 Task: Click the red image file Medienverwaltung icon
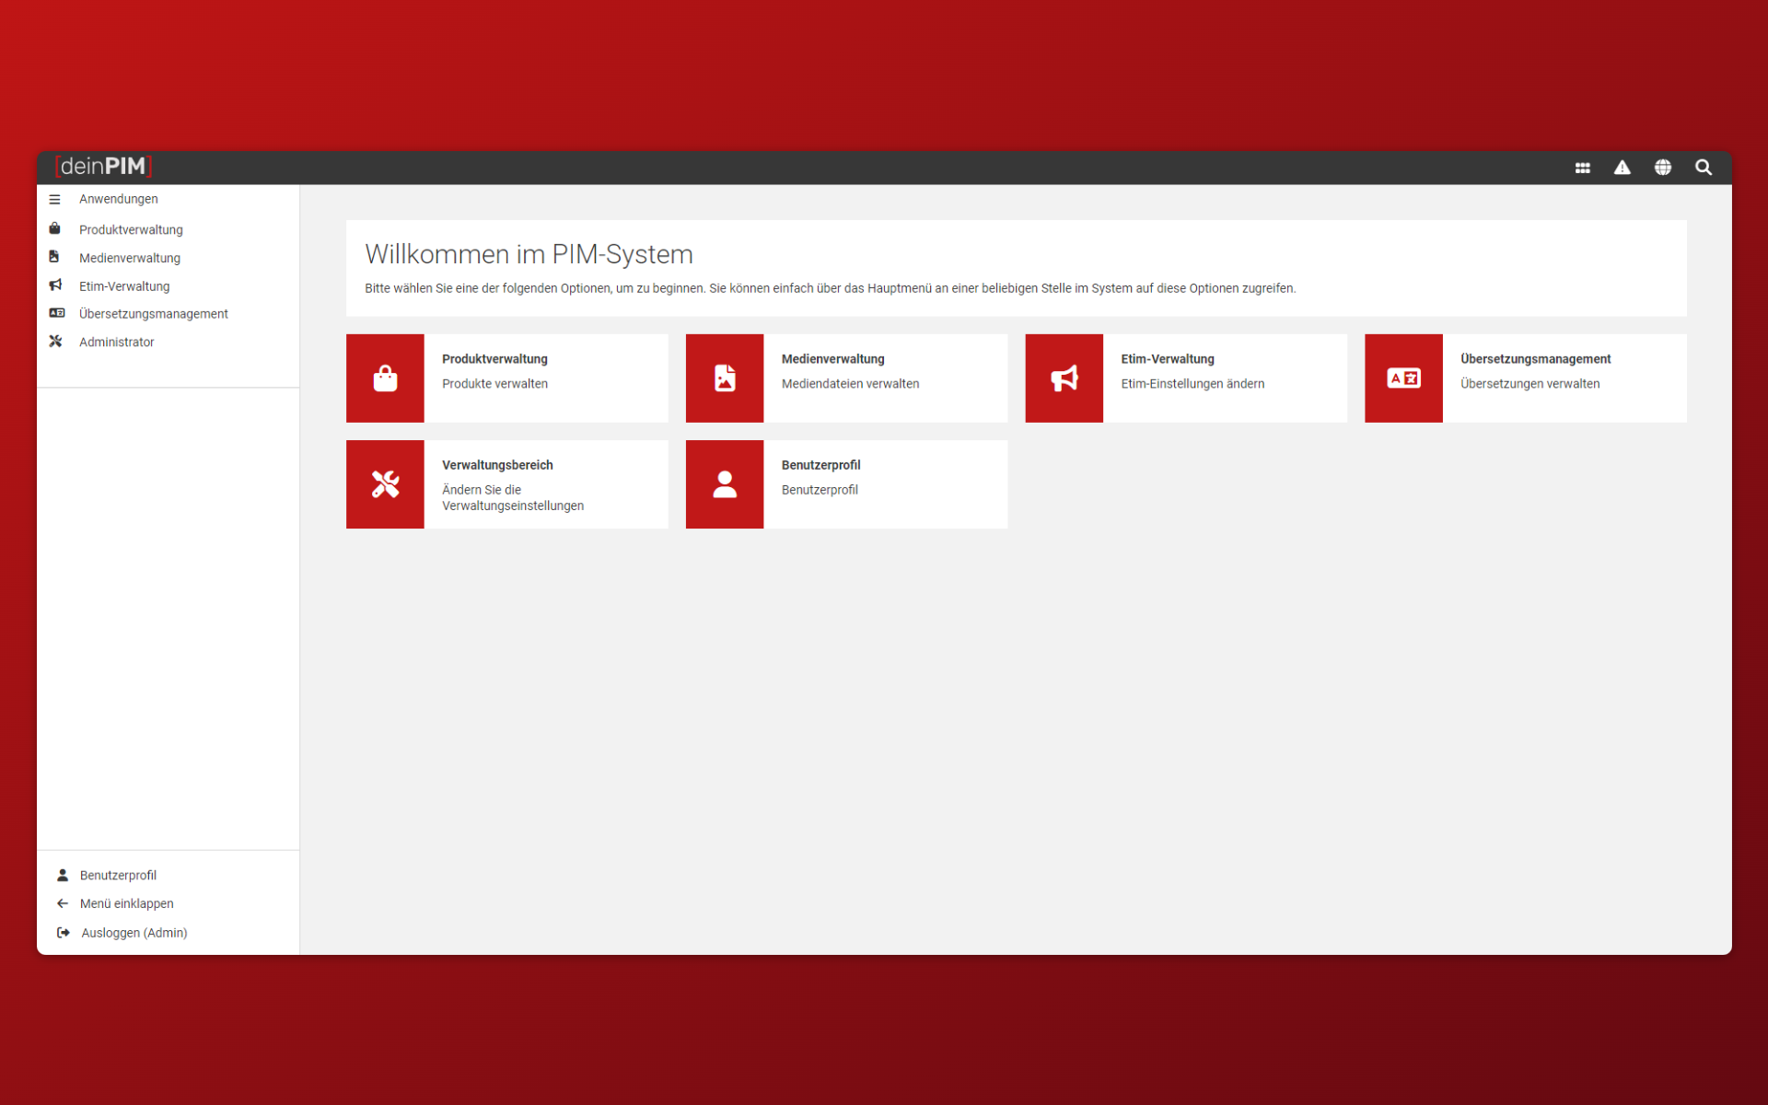(725, 378)
